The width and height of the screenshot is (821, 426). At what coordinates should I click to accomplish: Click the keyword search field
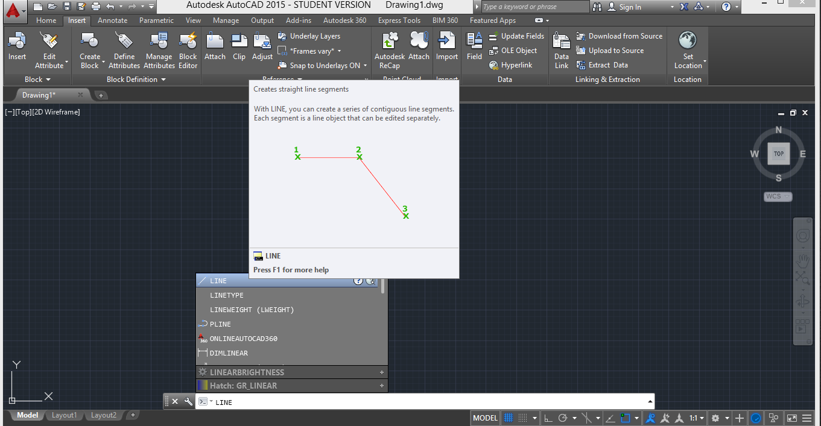(535, 7)
